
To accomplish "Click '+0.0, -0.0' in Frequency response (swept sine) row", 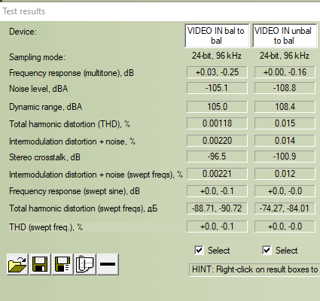I will (x=285, y=191).
